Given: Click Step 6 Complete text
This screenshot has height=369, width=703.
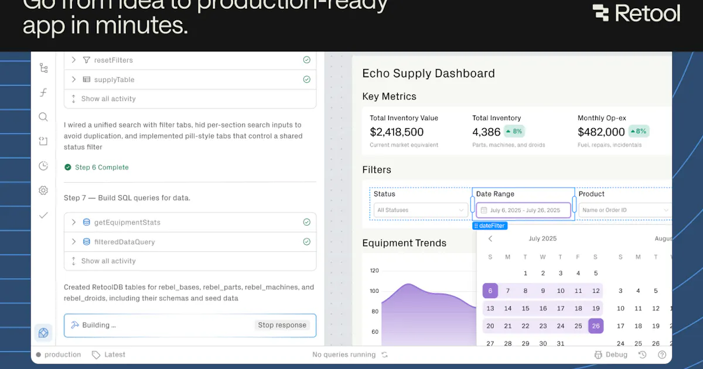Looking at the screenshot, I should (x=102, y=168).
